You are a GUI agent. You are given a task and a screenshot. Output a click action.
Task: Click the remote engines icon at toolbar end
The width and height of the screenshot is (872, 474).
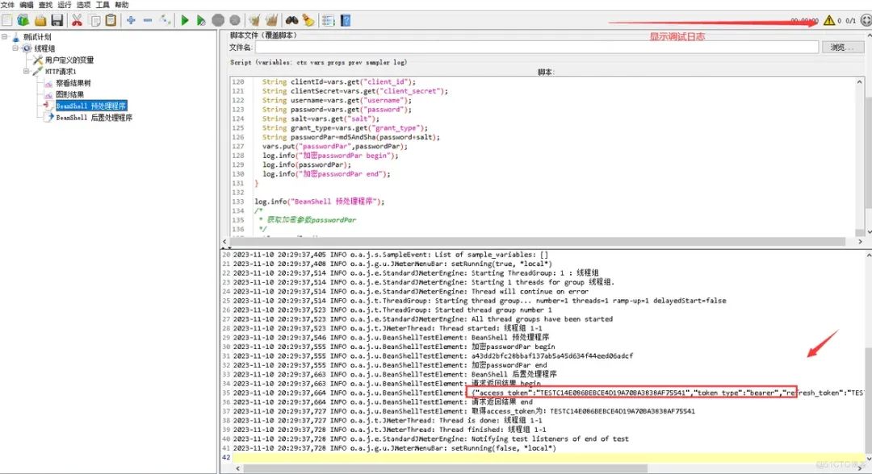tap(866, 20)
